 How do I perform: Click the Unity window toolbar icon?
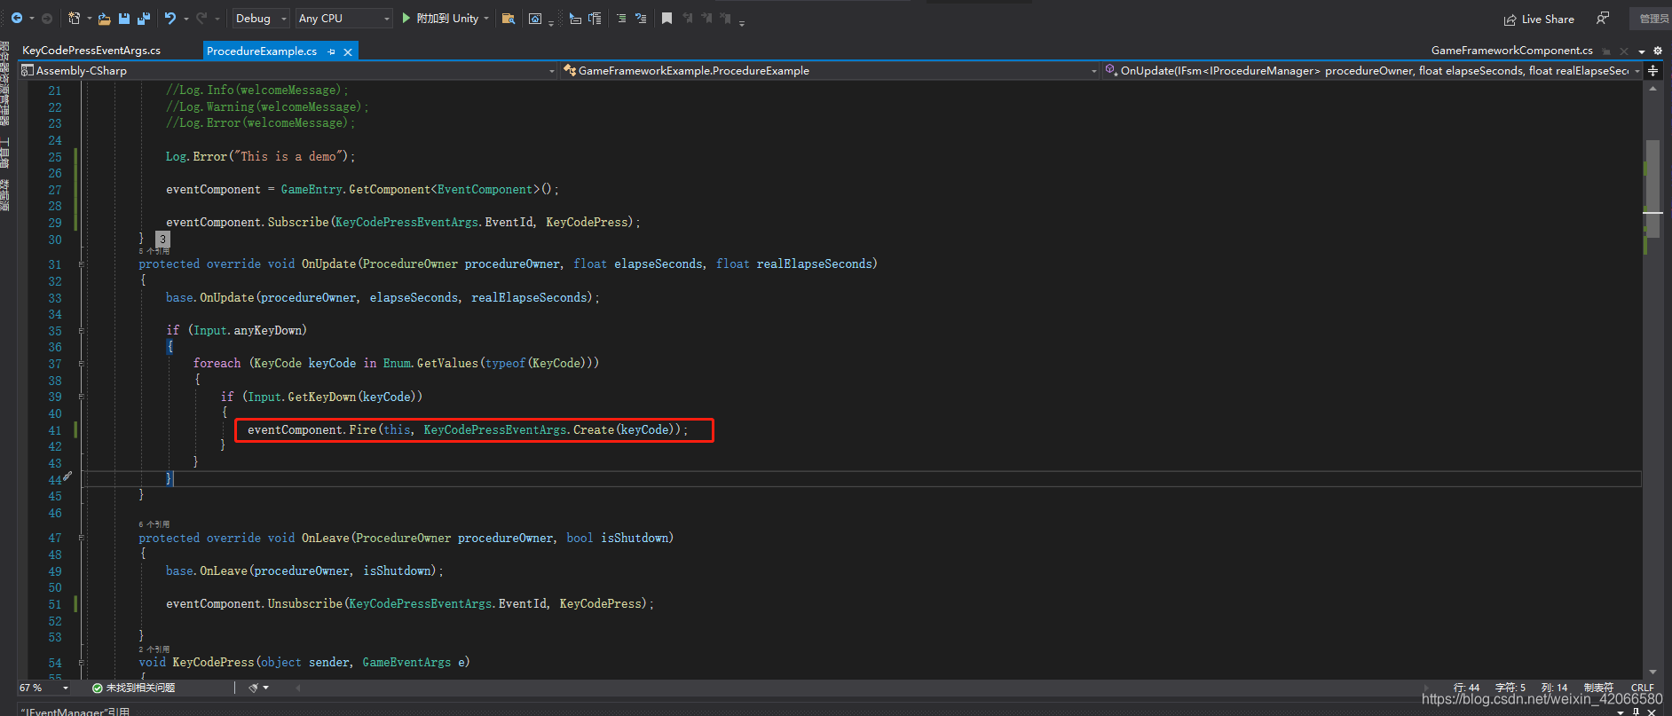pos(535,18)
